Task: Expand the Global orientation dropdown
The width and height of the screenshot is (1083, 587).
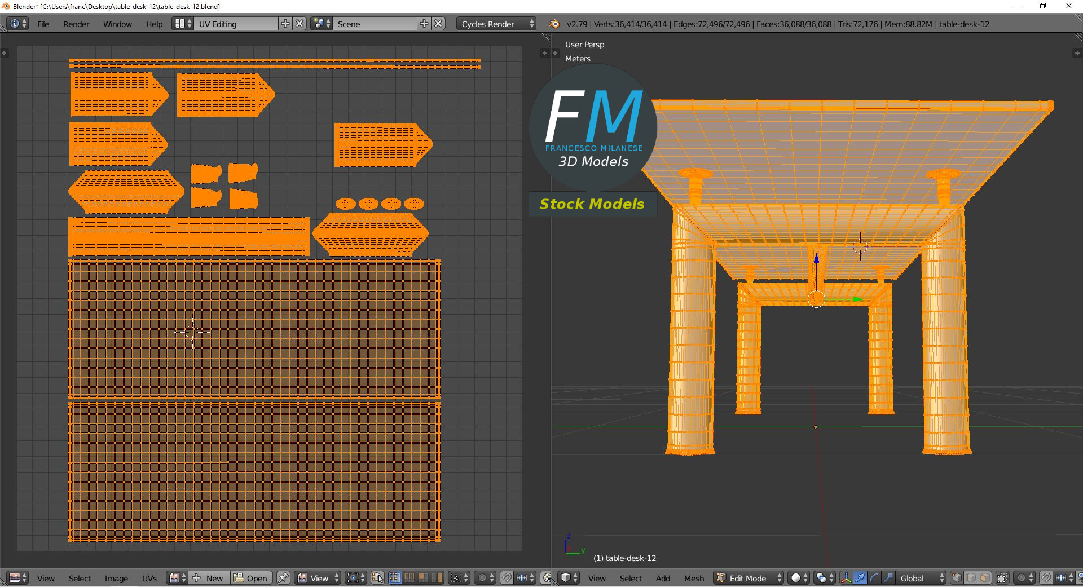Action: click(922, 578)
